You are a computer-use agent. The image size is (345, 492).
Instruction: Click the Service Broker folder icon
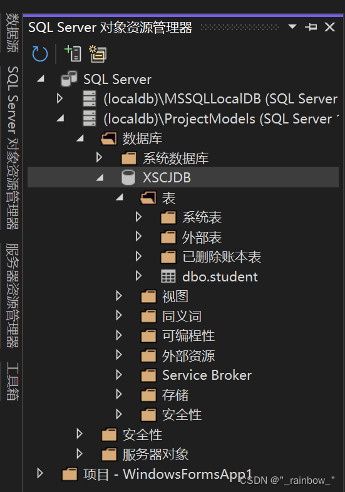coord(148,375)
